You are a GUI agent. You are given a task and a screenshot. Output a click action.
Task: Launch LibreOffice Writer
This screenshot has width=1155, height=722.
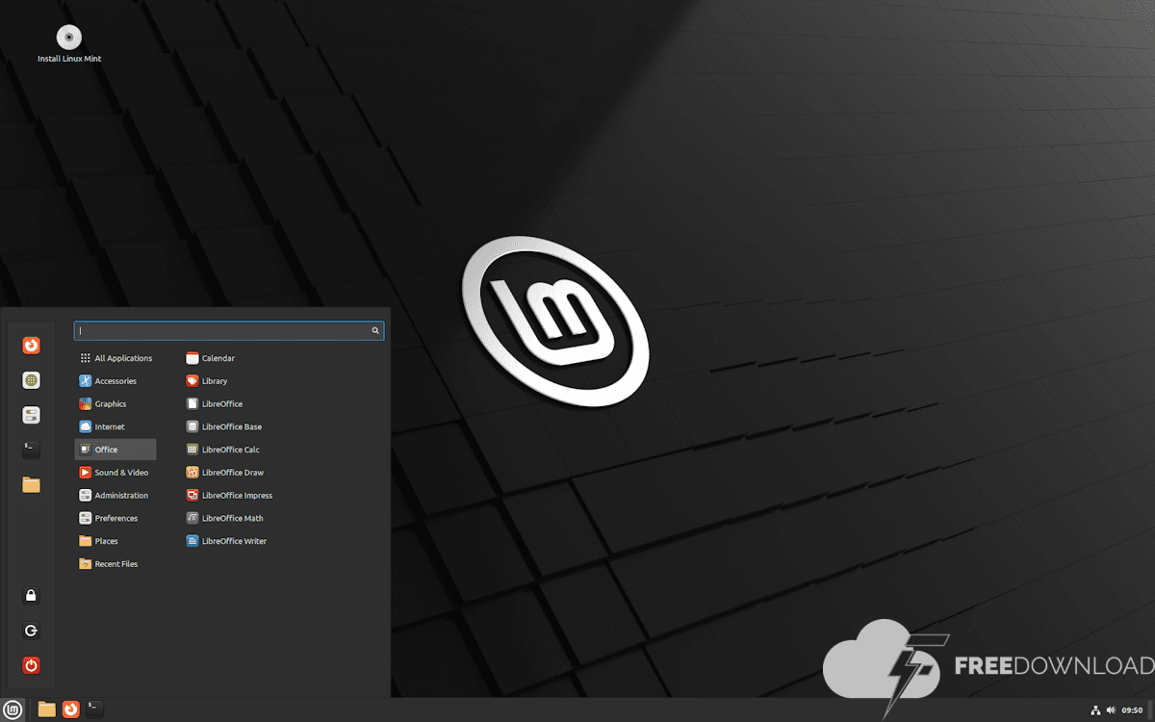233,541
